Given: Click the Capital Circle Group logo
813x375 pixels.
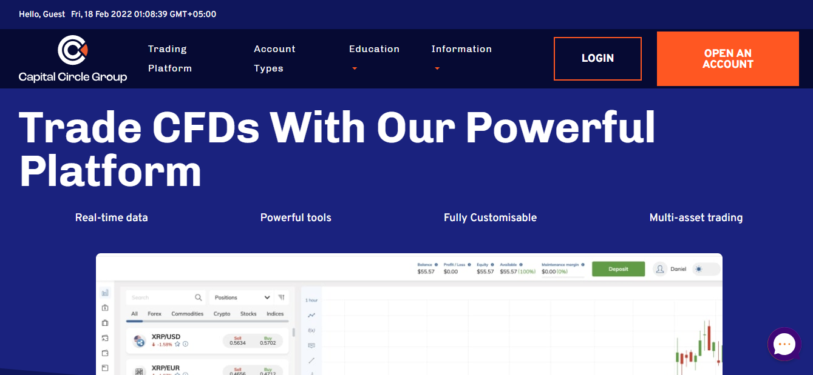Looking at the screenshot, I should (73, 59).
